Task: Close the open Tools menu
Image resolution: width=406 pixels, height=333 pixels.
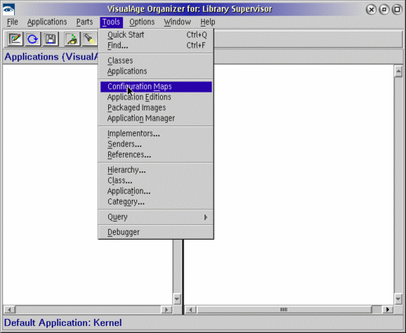Action: [111, 22]
